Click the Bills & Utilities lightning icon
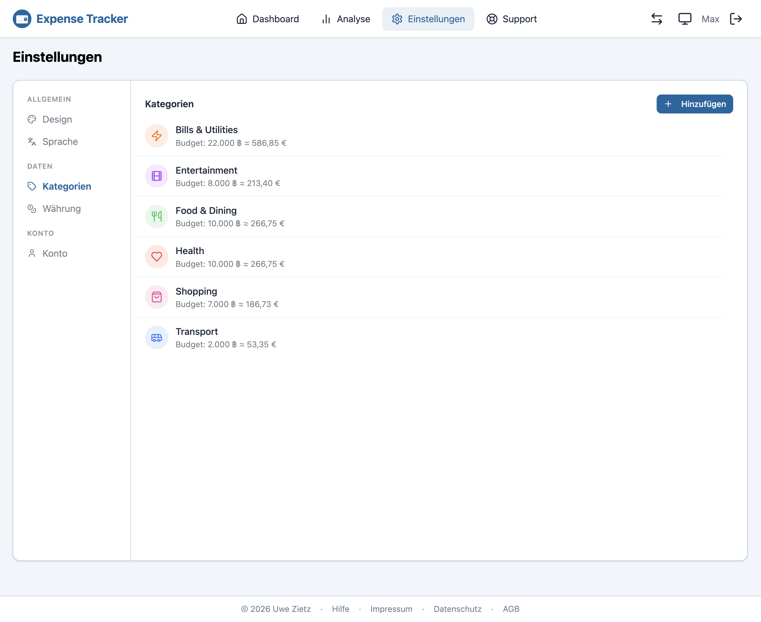 click(x=157, y=136)
